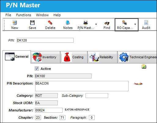Open the Window menu
The height and width of the screenshot is (123, 157).
tap(42, 15)
